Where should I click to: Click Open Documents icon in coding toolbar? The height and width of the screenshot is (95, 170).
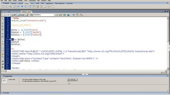(x=3, y=19)
